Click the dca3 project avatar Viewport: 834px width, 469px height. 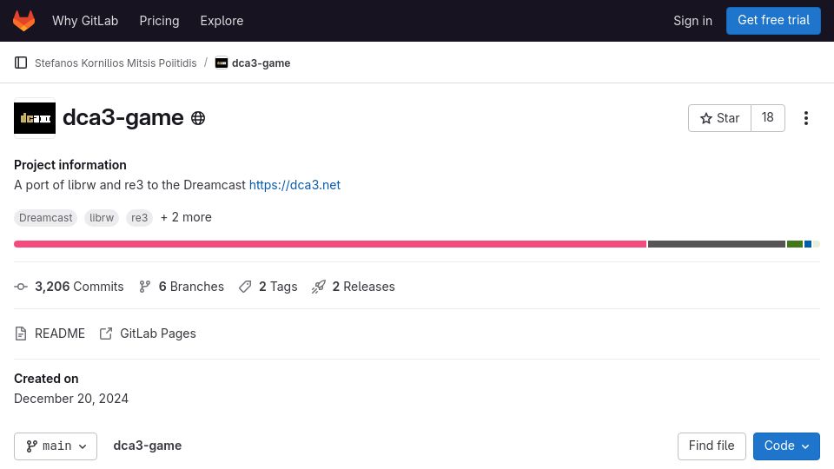[x=35, y=118]
